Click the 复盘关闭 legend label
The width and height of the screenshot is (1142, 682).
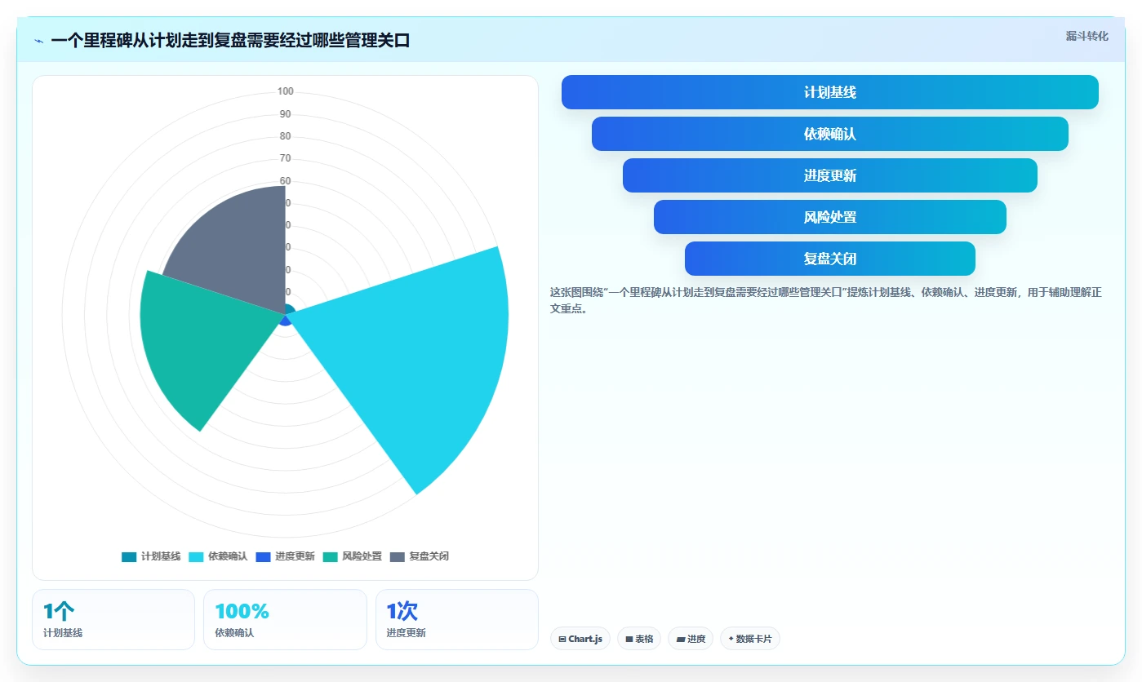429,556
